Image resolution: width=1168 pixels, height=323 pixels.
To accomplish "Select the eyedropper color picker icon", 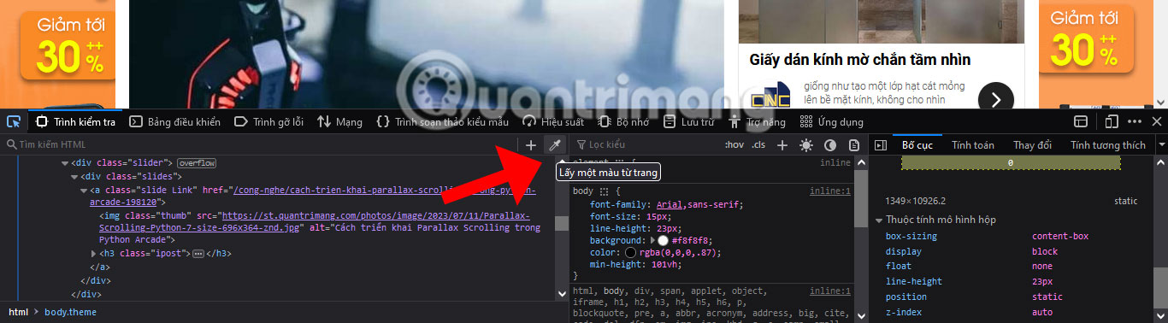I will pyautogui.click(x=553, y=145).
